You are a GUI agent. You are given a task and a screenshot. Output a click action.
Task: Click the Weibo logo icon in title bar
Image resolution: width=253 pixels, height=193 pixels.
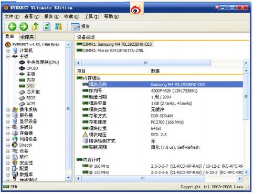pos(136,9)
